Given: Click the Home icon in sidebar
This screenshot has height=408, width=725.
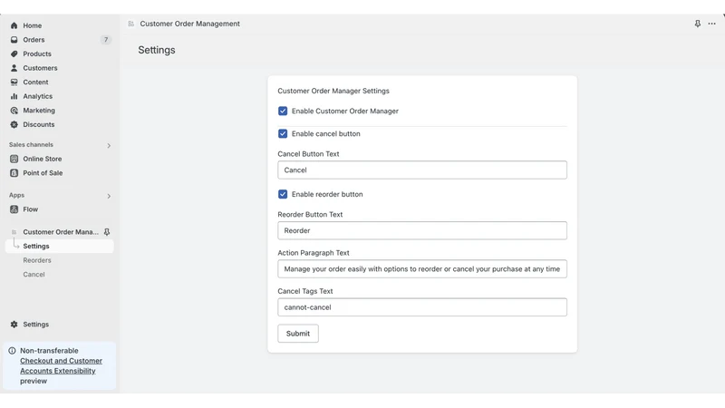Looking at the screenshot, I should click(14, 25).
